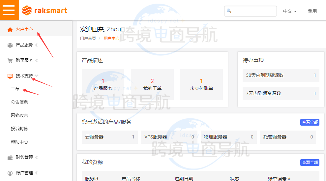Click the 物理服务器 product tile

point(229,137)
